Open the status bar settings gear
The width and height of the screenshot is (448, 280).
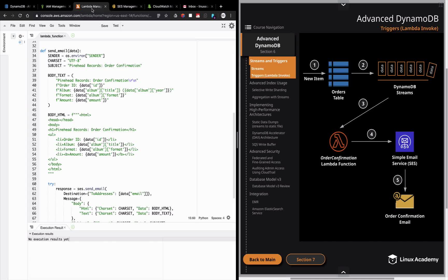point(228,218)
